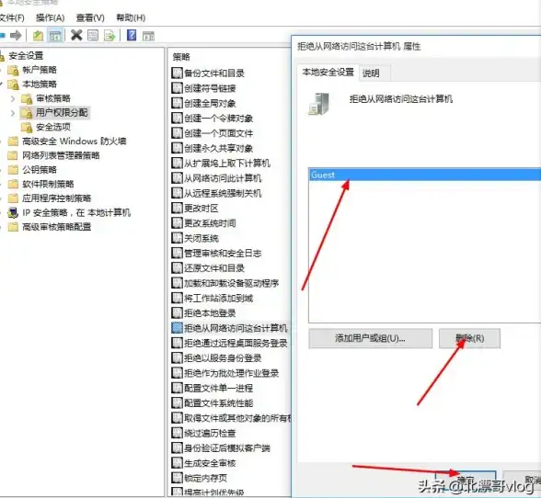
Task: Select 高级安全 Windows 防火墙 tree item
Action: click(75, 141)
